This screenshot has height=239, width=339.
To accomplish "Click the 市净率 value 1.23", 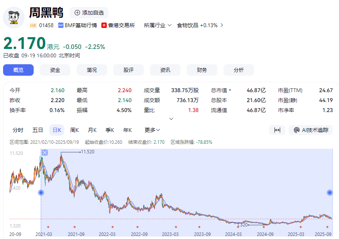I will [328, 110].
